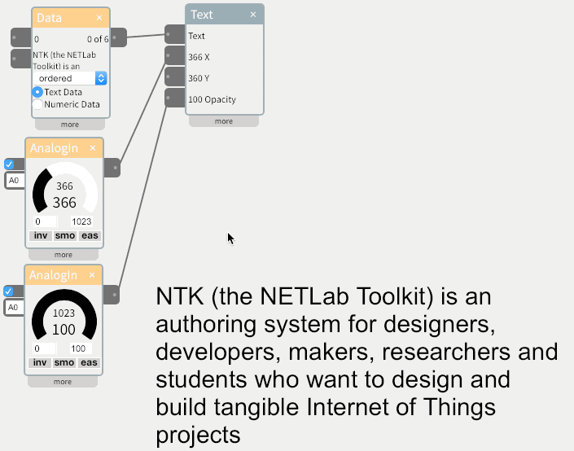Viewport: 574px width, 451px height.
Task: Click the 1023 max value input field
Action: point(81,221)
